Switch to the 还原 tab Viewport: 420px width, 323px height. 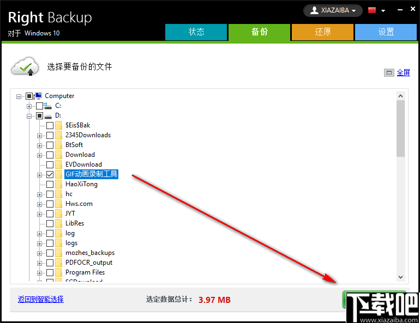[x=322, y=32]
